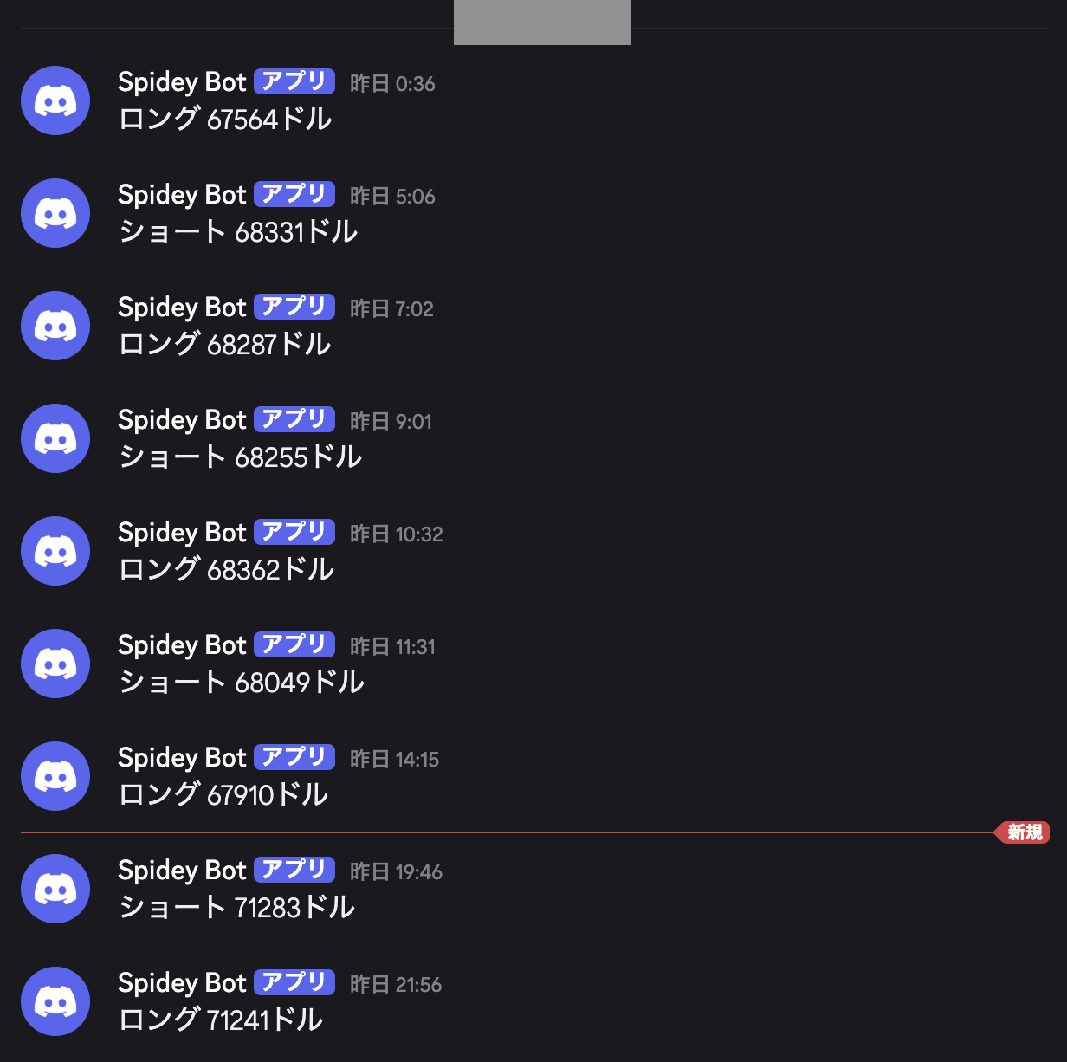Screen dimensions: 1067x1062
Task: Click Spidey Bot avatar on 5:06 message
Action: click(55, 213)
